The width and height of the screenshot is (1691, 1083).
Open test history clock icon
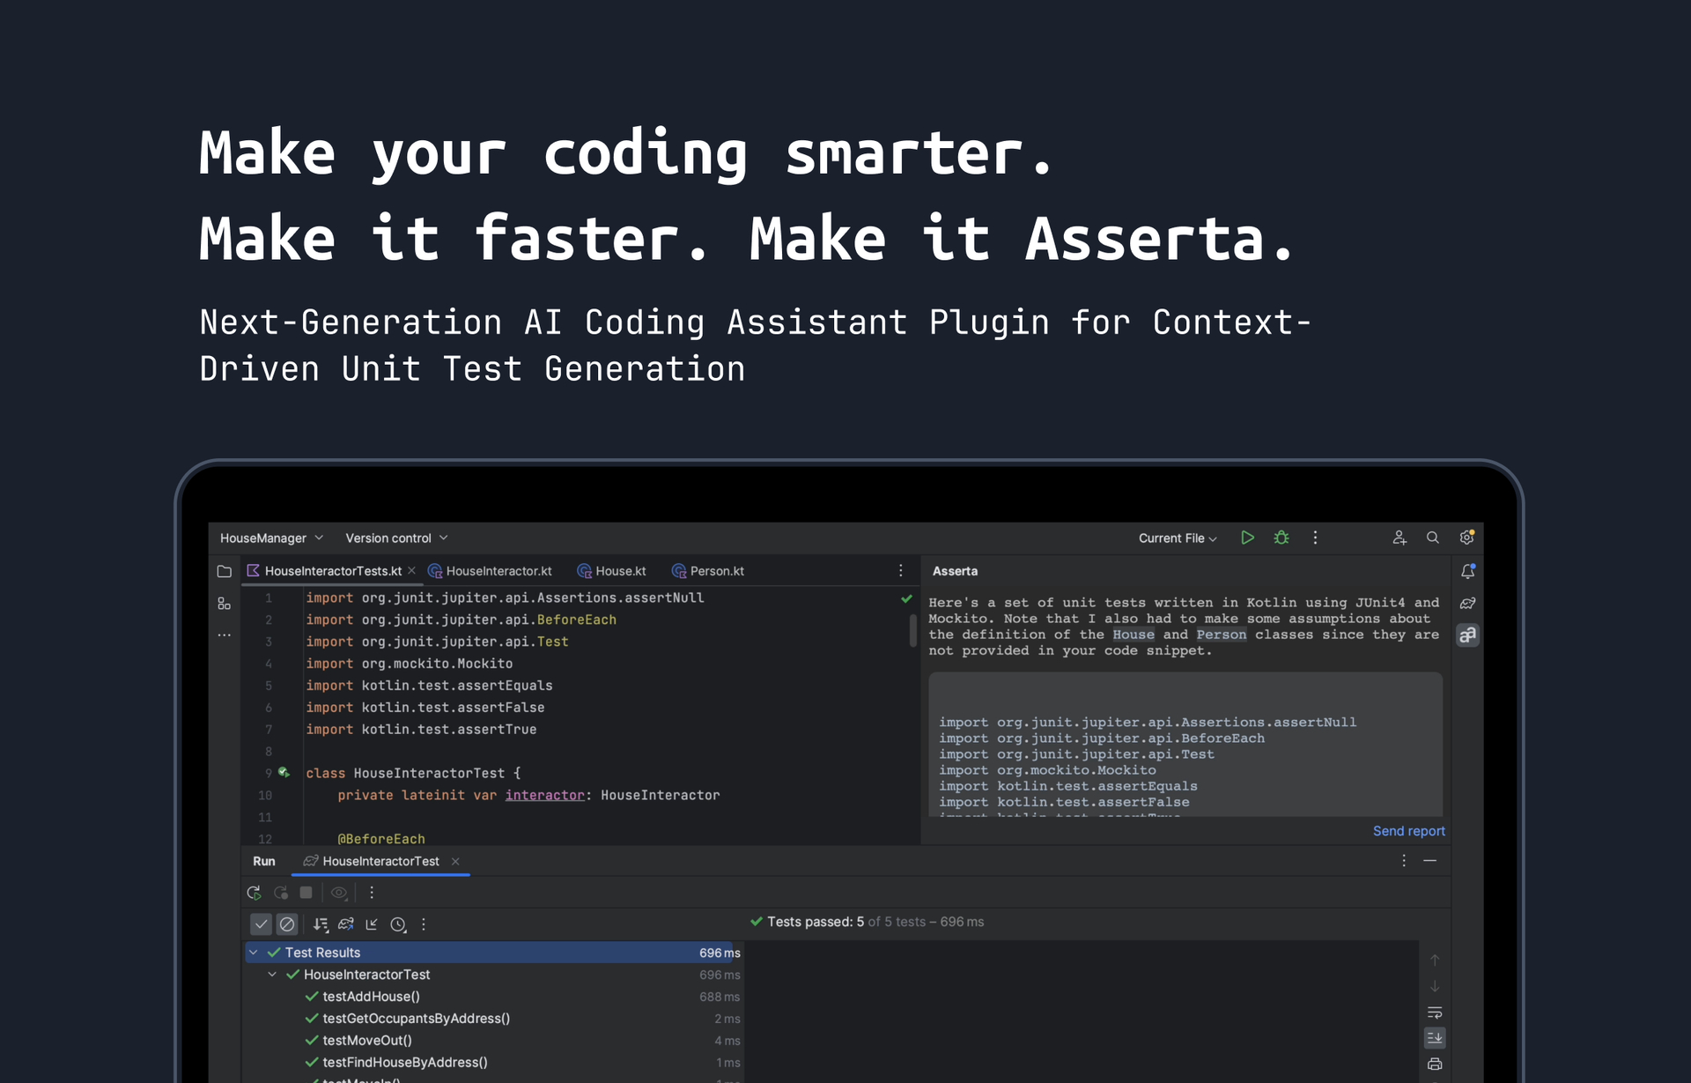click(398, 924)
